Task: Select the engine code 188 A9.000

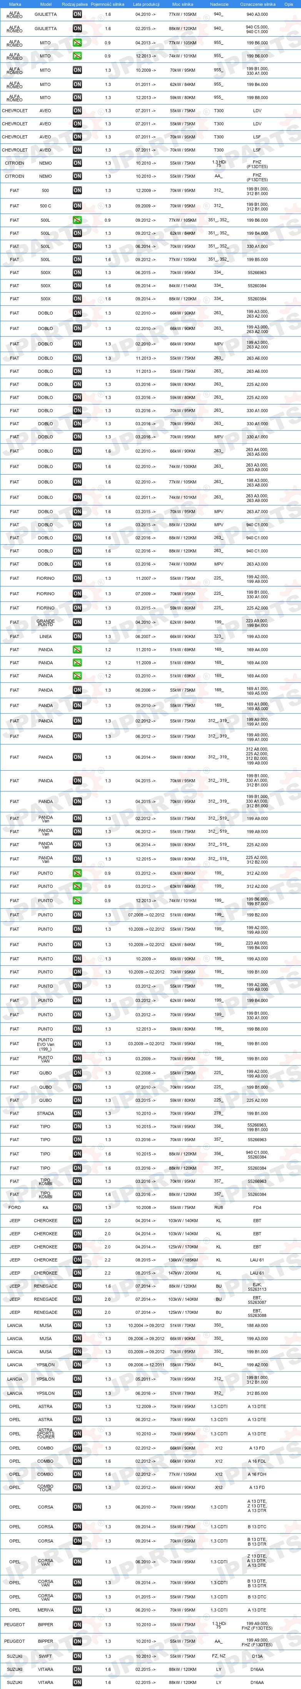Action: point(257,1325)
